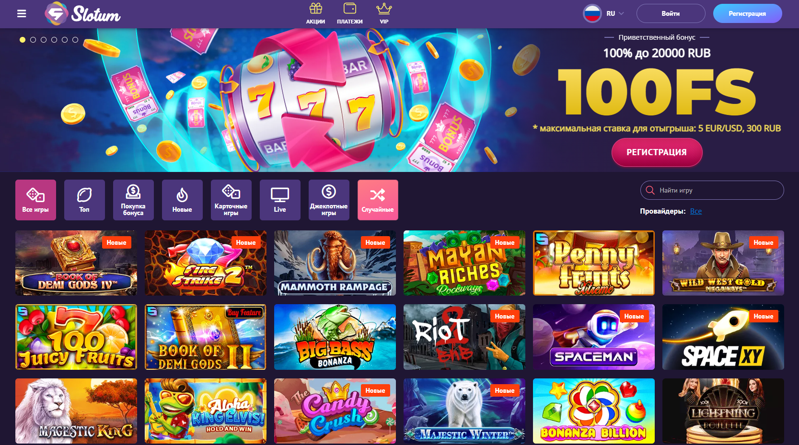Viewport: 799px width, 445px height.
Task: Click the pink РЕГИСТРАЦИЯ banner button
Action: tap(657, 152)
